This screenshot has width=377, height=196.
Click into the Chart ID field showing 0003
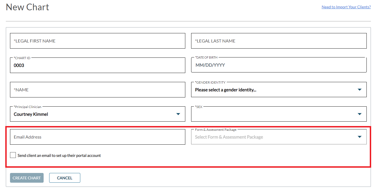click(98, 66)
